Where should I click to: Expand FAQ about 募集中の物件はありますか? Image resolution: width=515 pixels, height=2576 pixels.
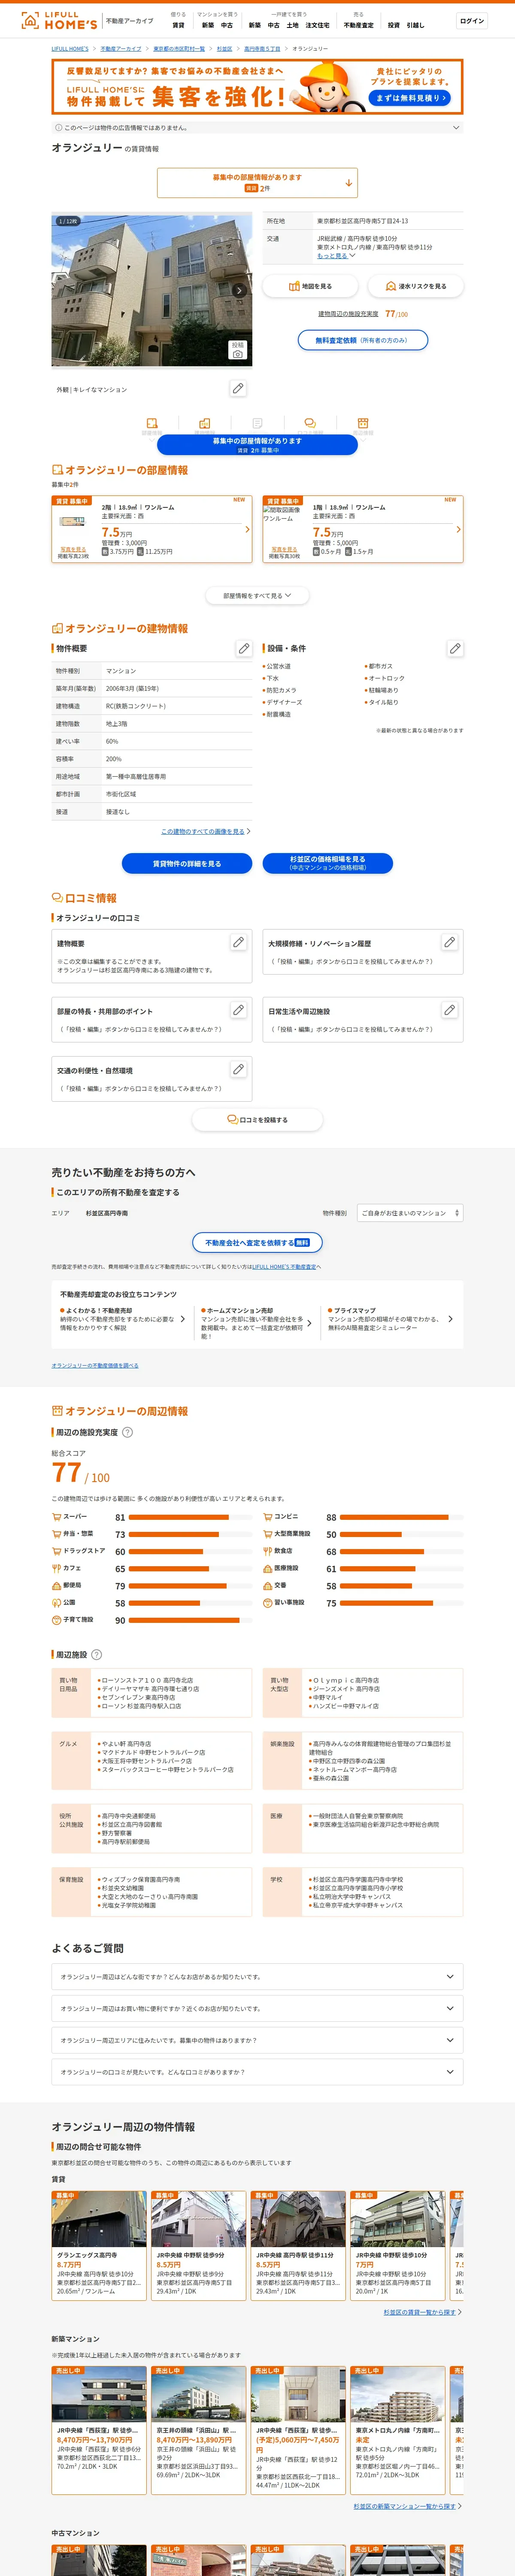click(x=257, y=2041)
